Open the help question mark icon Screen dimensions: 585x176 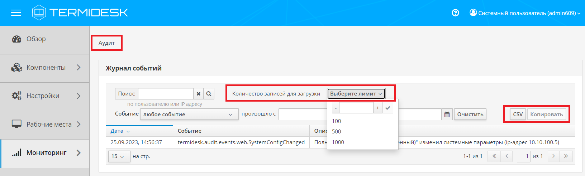455,13
